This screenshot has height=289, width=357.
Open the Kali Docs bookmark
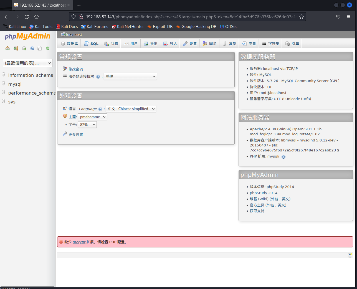[67, 27]
